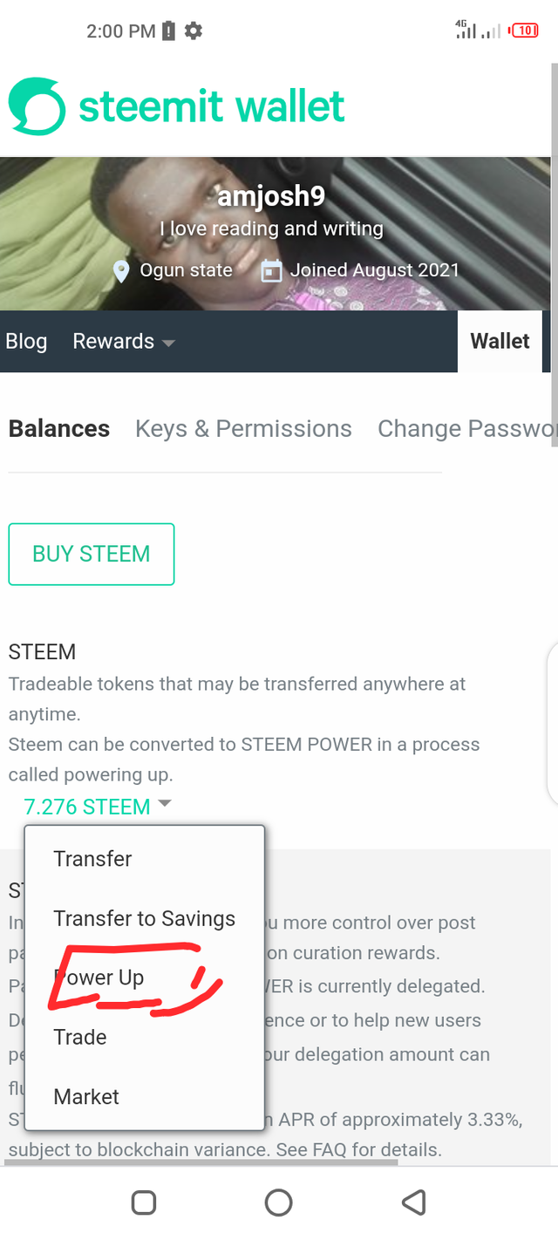The height and width of the screenshot is (1240, 558).
Task: Click the BUY STEEM button
Action: coord(91,554)
